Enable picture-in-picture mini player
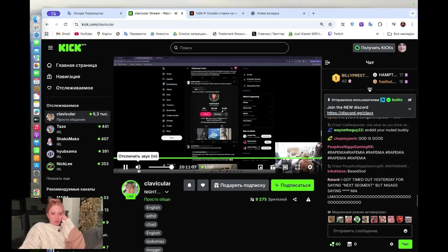Viewport: 448px width, 252px height. [x=260, y=167]
